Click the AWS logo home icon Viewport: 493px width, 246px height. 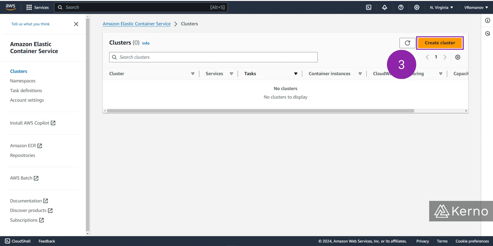click(11, 7)
